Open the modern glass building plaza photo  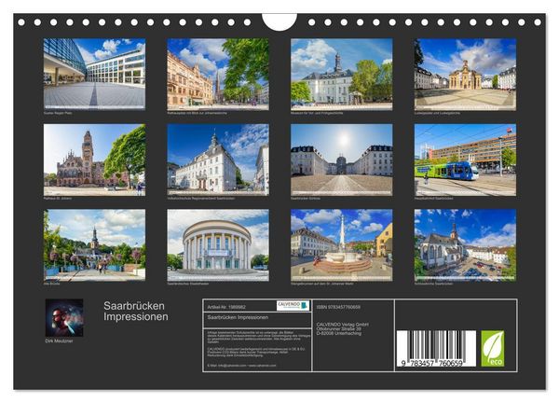pyautogui.click(x=94, y=74)
